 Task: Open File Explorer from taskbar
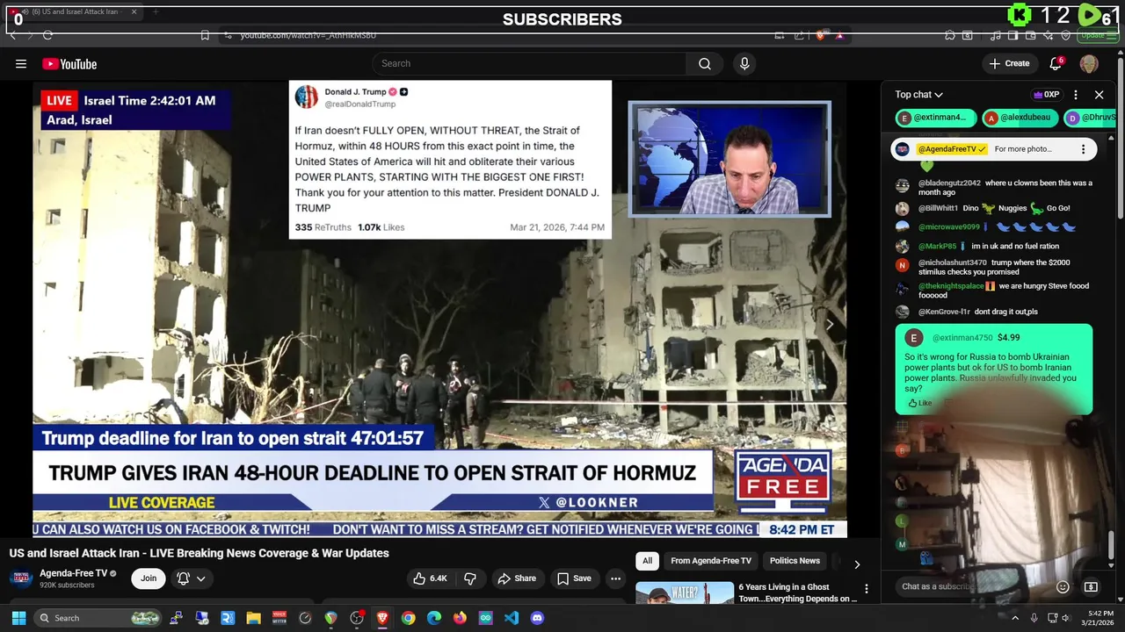(x=253, y=618)
